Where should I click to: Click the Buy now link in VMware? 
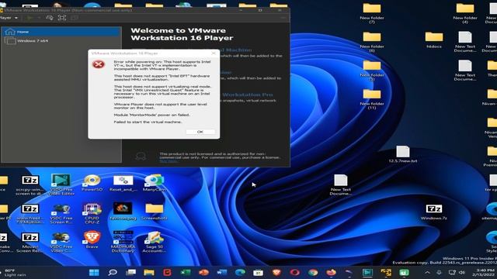click(x=169, y=161)
